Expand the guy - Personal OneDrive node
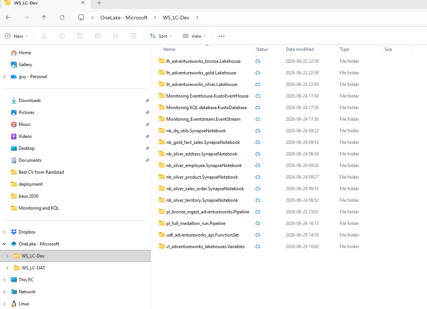The image size is (427, 309). (x=4, y=77)
